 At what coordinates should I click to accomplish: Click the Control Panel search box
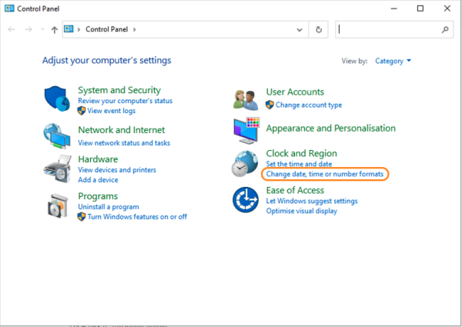389,29
